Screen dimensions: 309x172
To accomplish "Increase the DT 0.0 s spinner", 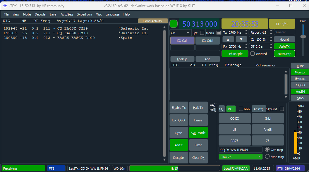I will pyautogui.click(x=271, y=45).
